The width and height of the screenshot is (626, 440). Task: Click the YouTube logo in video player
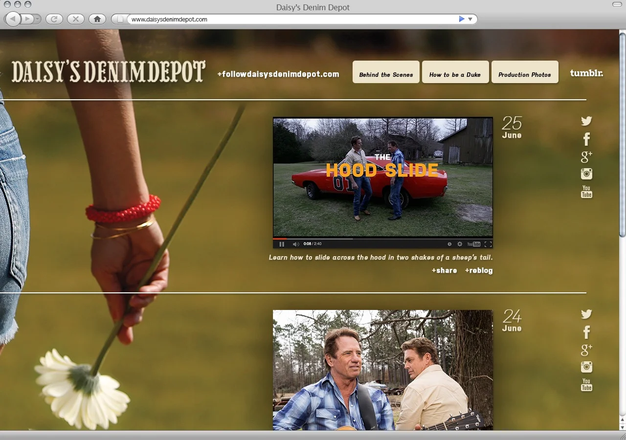click(x=474, y=244)
